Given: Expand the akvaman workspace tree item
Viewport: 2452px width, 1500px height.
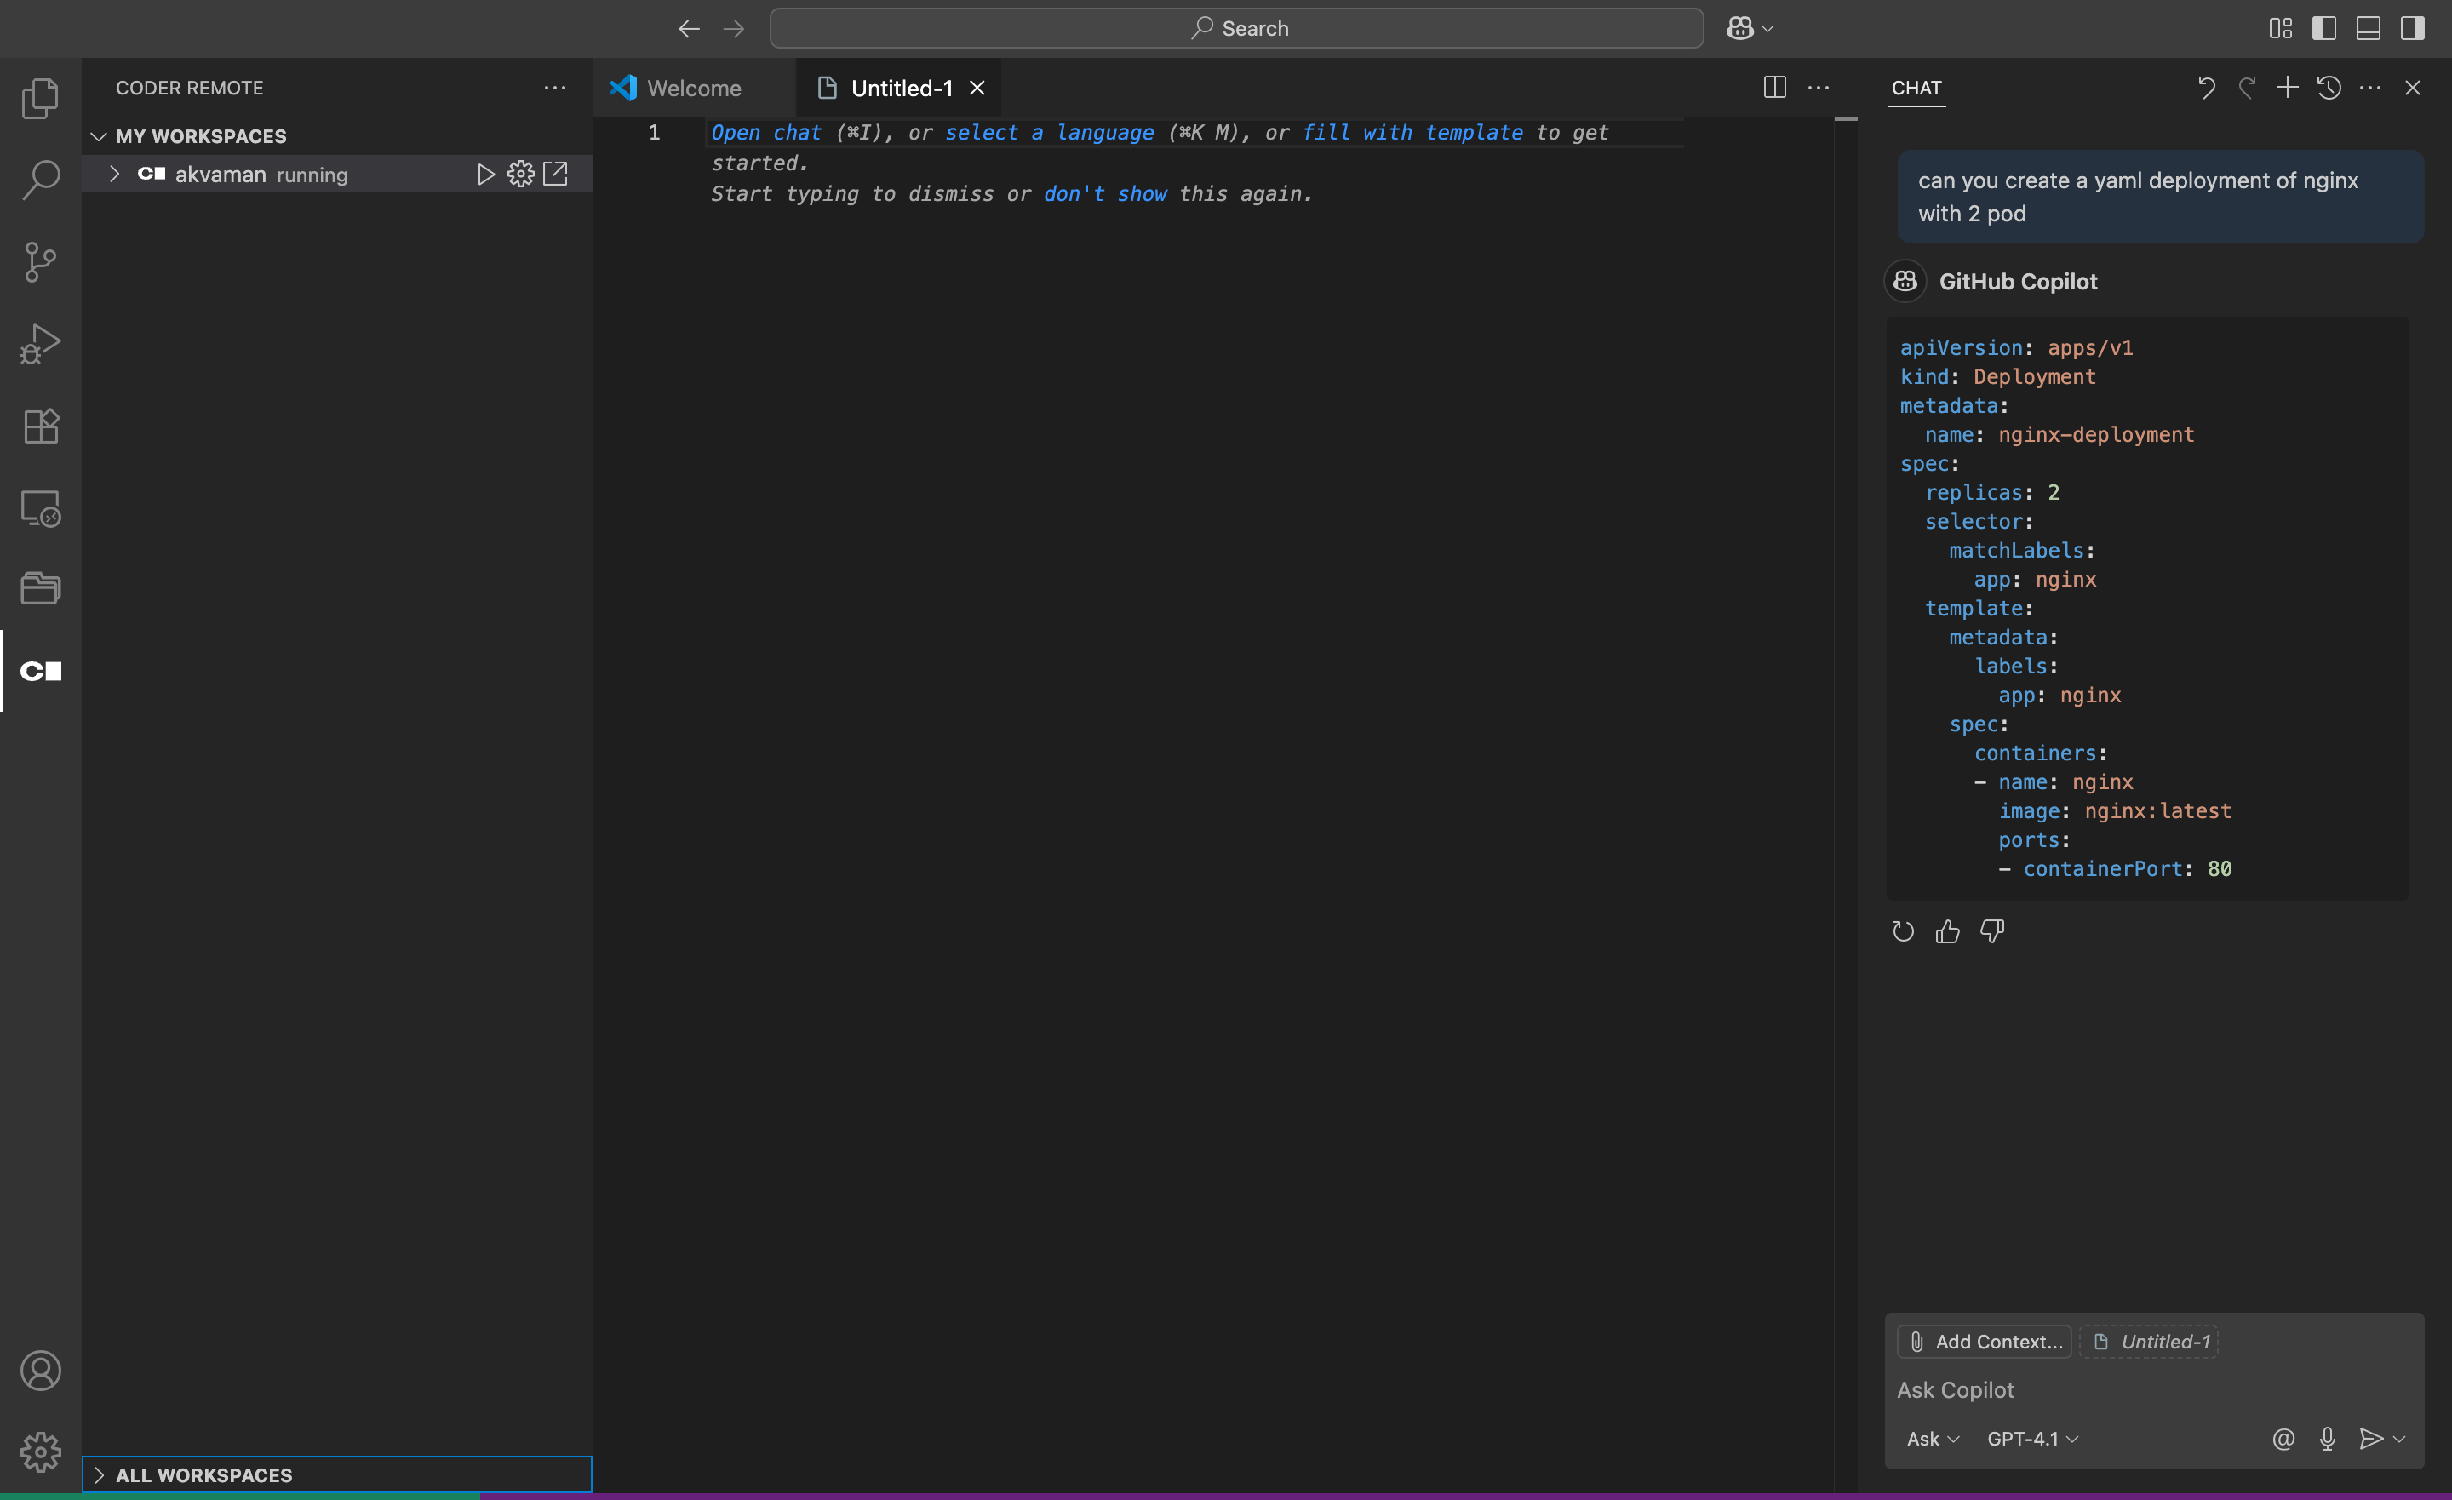Looking at the screenshot, I should 114,175.
